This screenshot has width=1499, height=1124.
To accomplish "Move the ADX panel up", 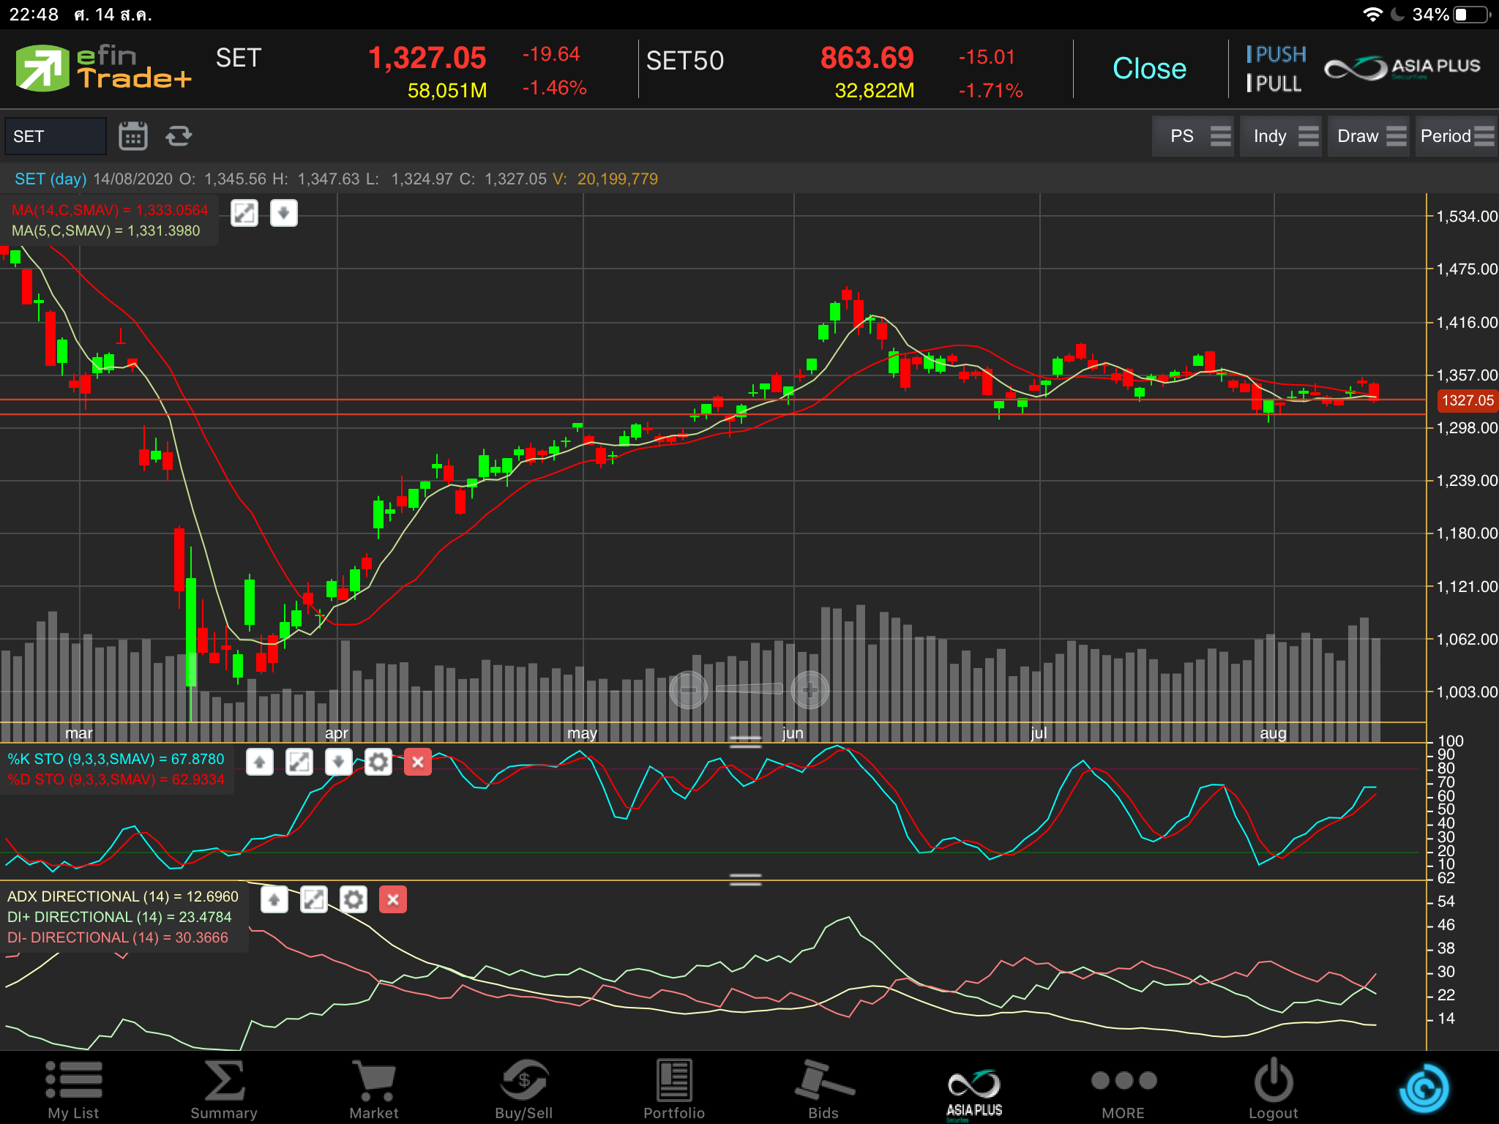I will click(x=274, y=899).
